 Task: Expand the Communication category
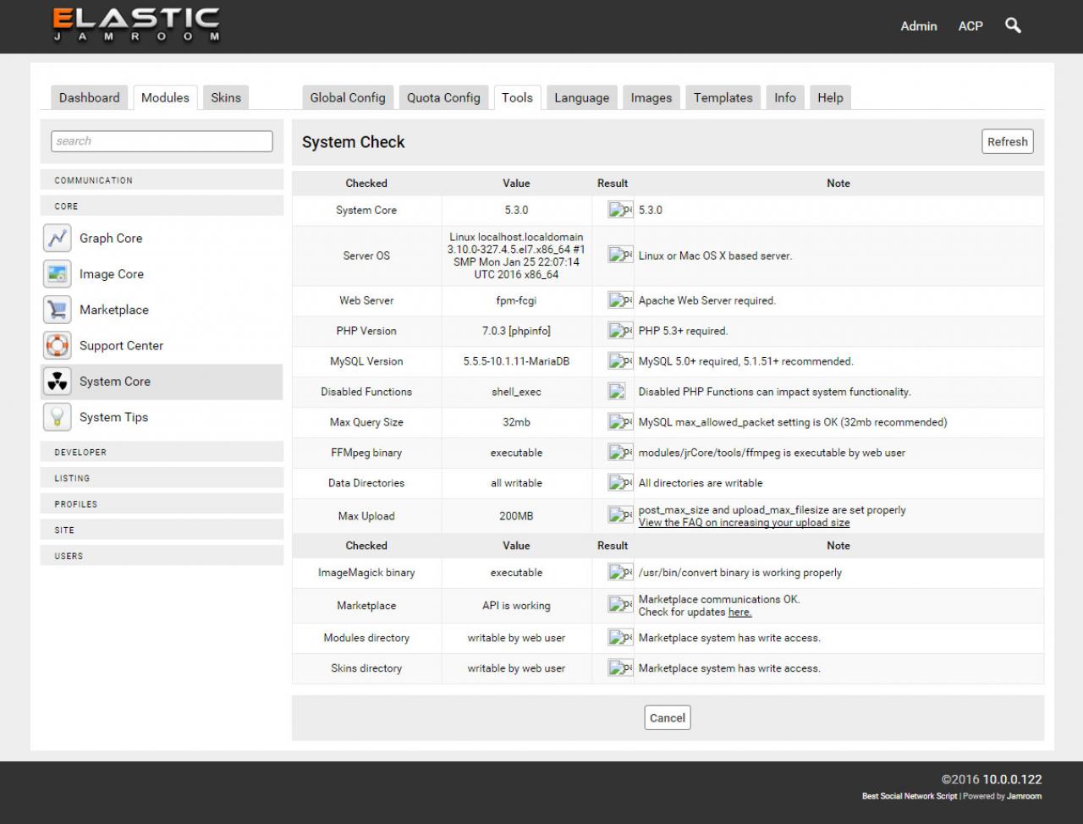[93, 180]
